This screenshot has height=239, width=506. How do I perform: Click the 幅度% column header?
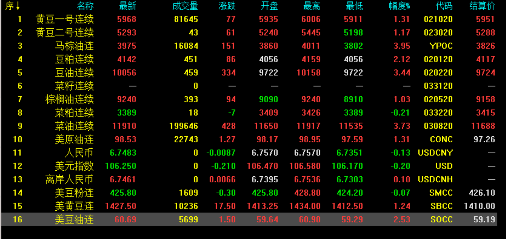tap(399, 6)
